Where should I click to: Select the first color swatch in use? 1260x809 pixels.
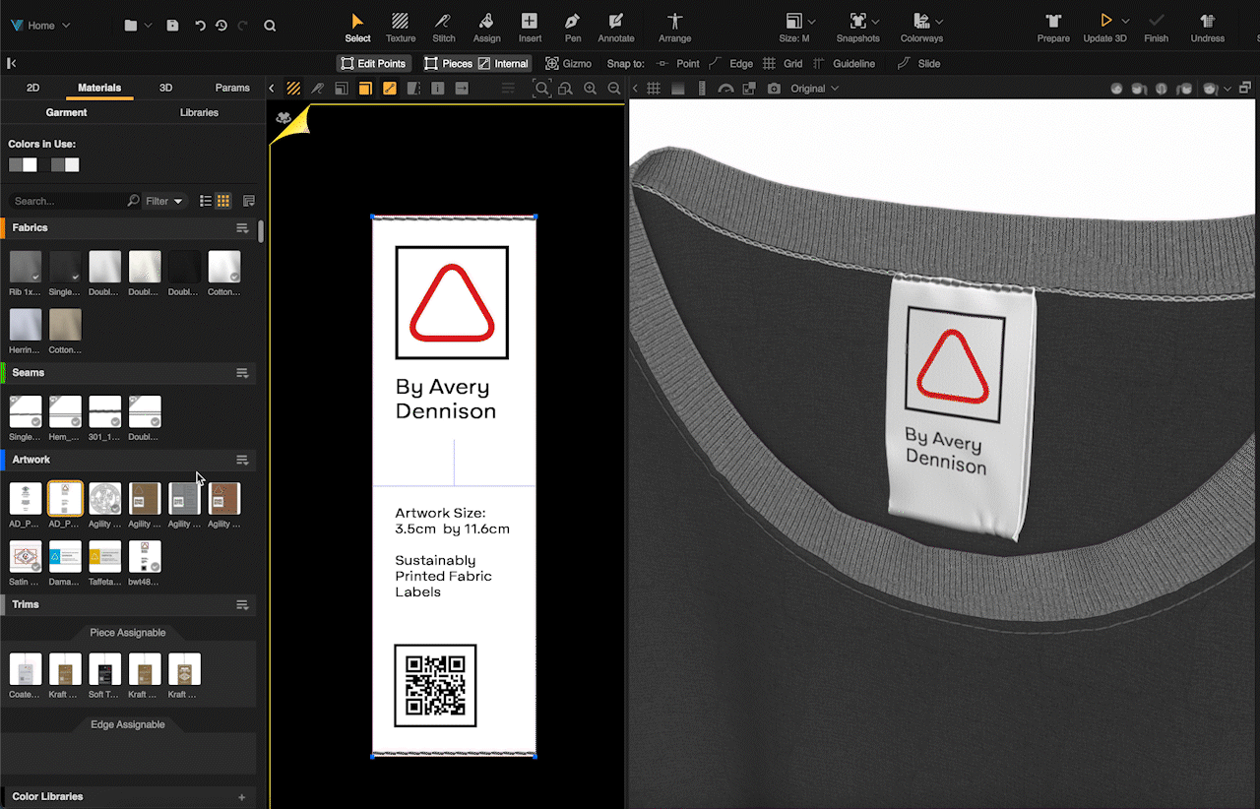[16, 165]
